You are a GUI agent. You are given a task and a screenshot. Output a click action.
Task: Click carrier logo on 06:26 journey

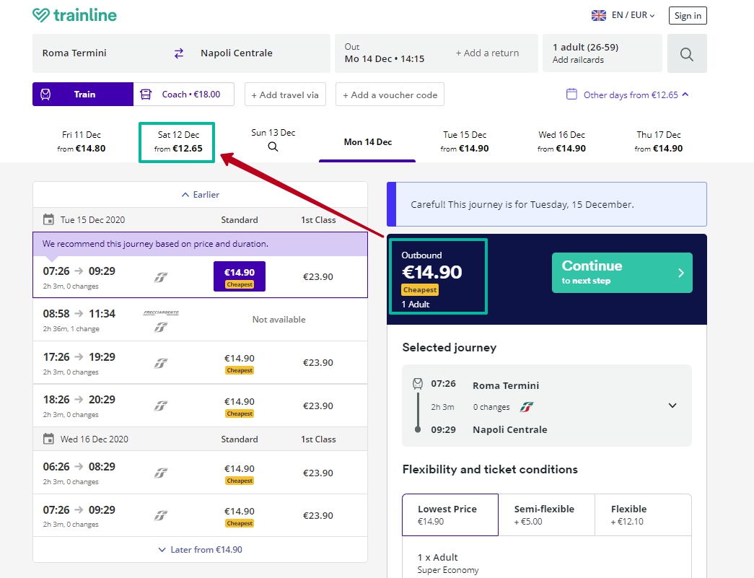[x=161, y=473]
